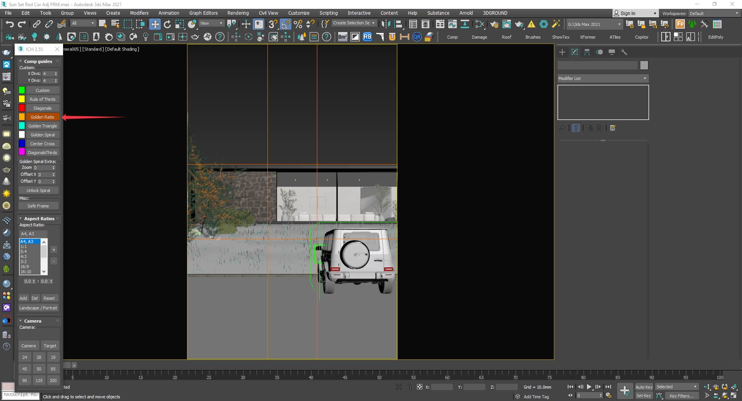Open the Modifier List dropdown

click(602, 78)
